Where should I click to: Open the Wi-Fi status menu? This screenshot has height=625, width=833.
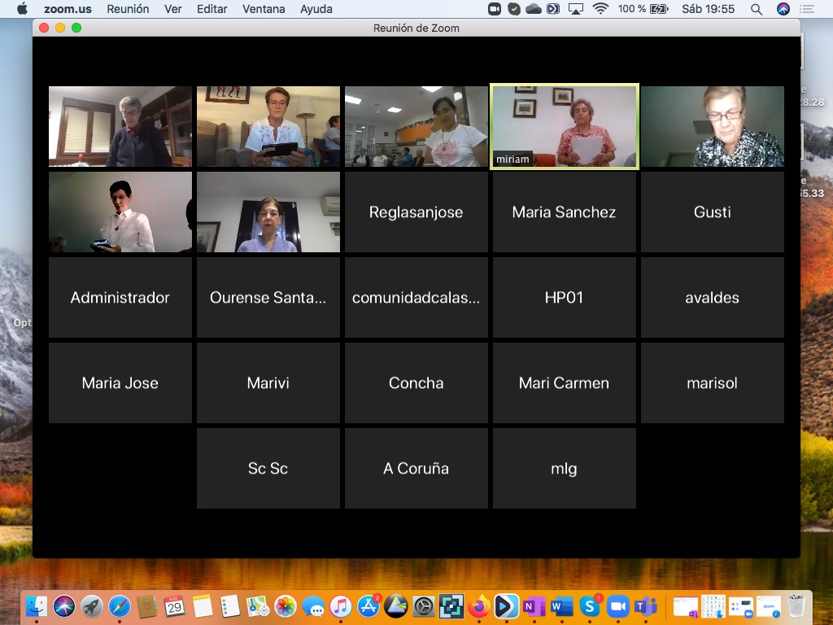coord(600,9)
